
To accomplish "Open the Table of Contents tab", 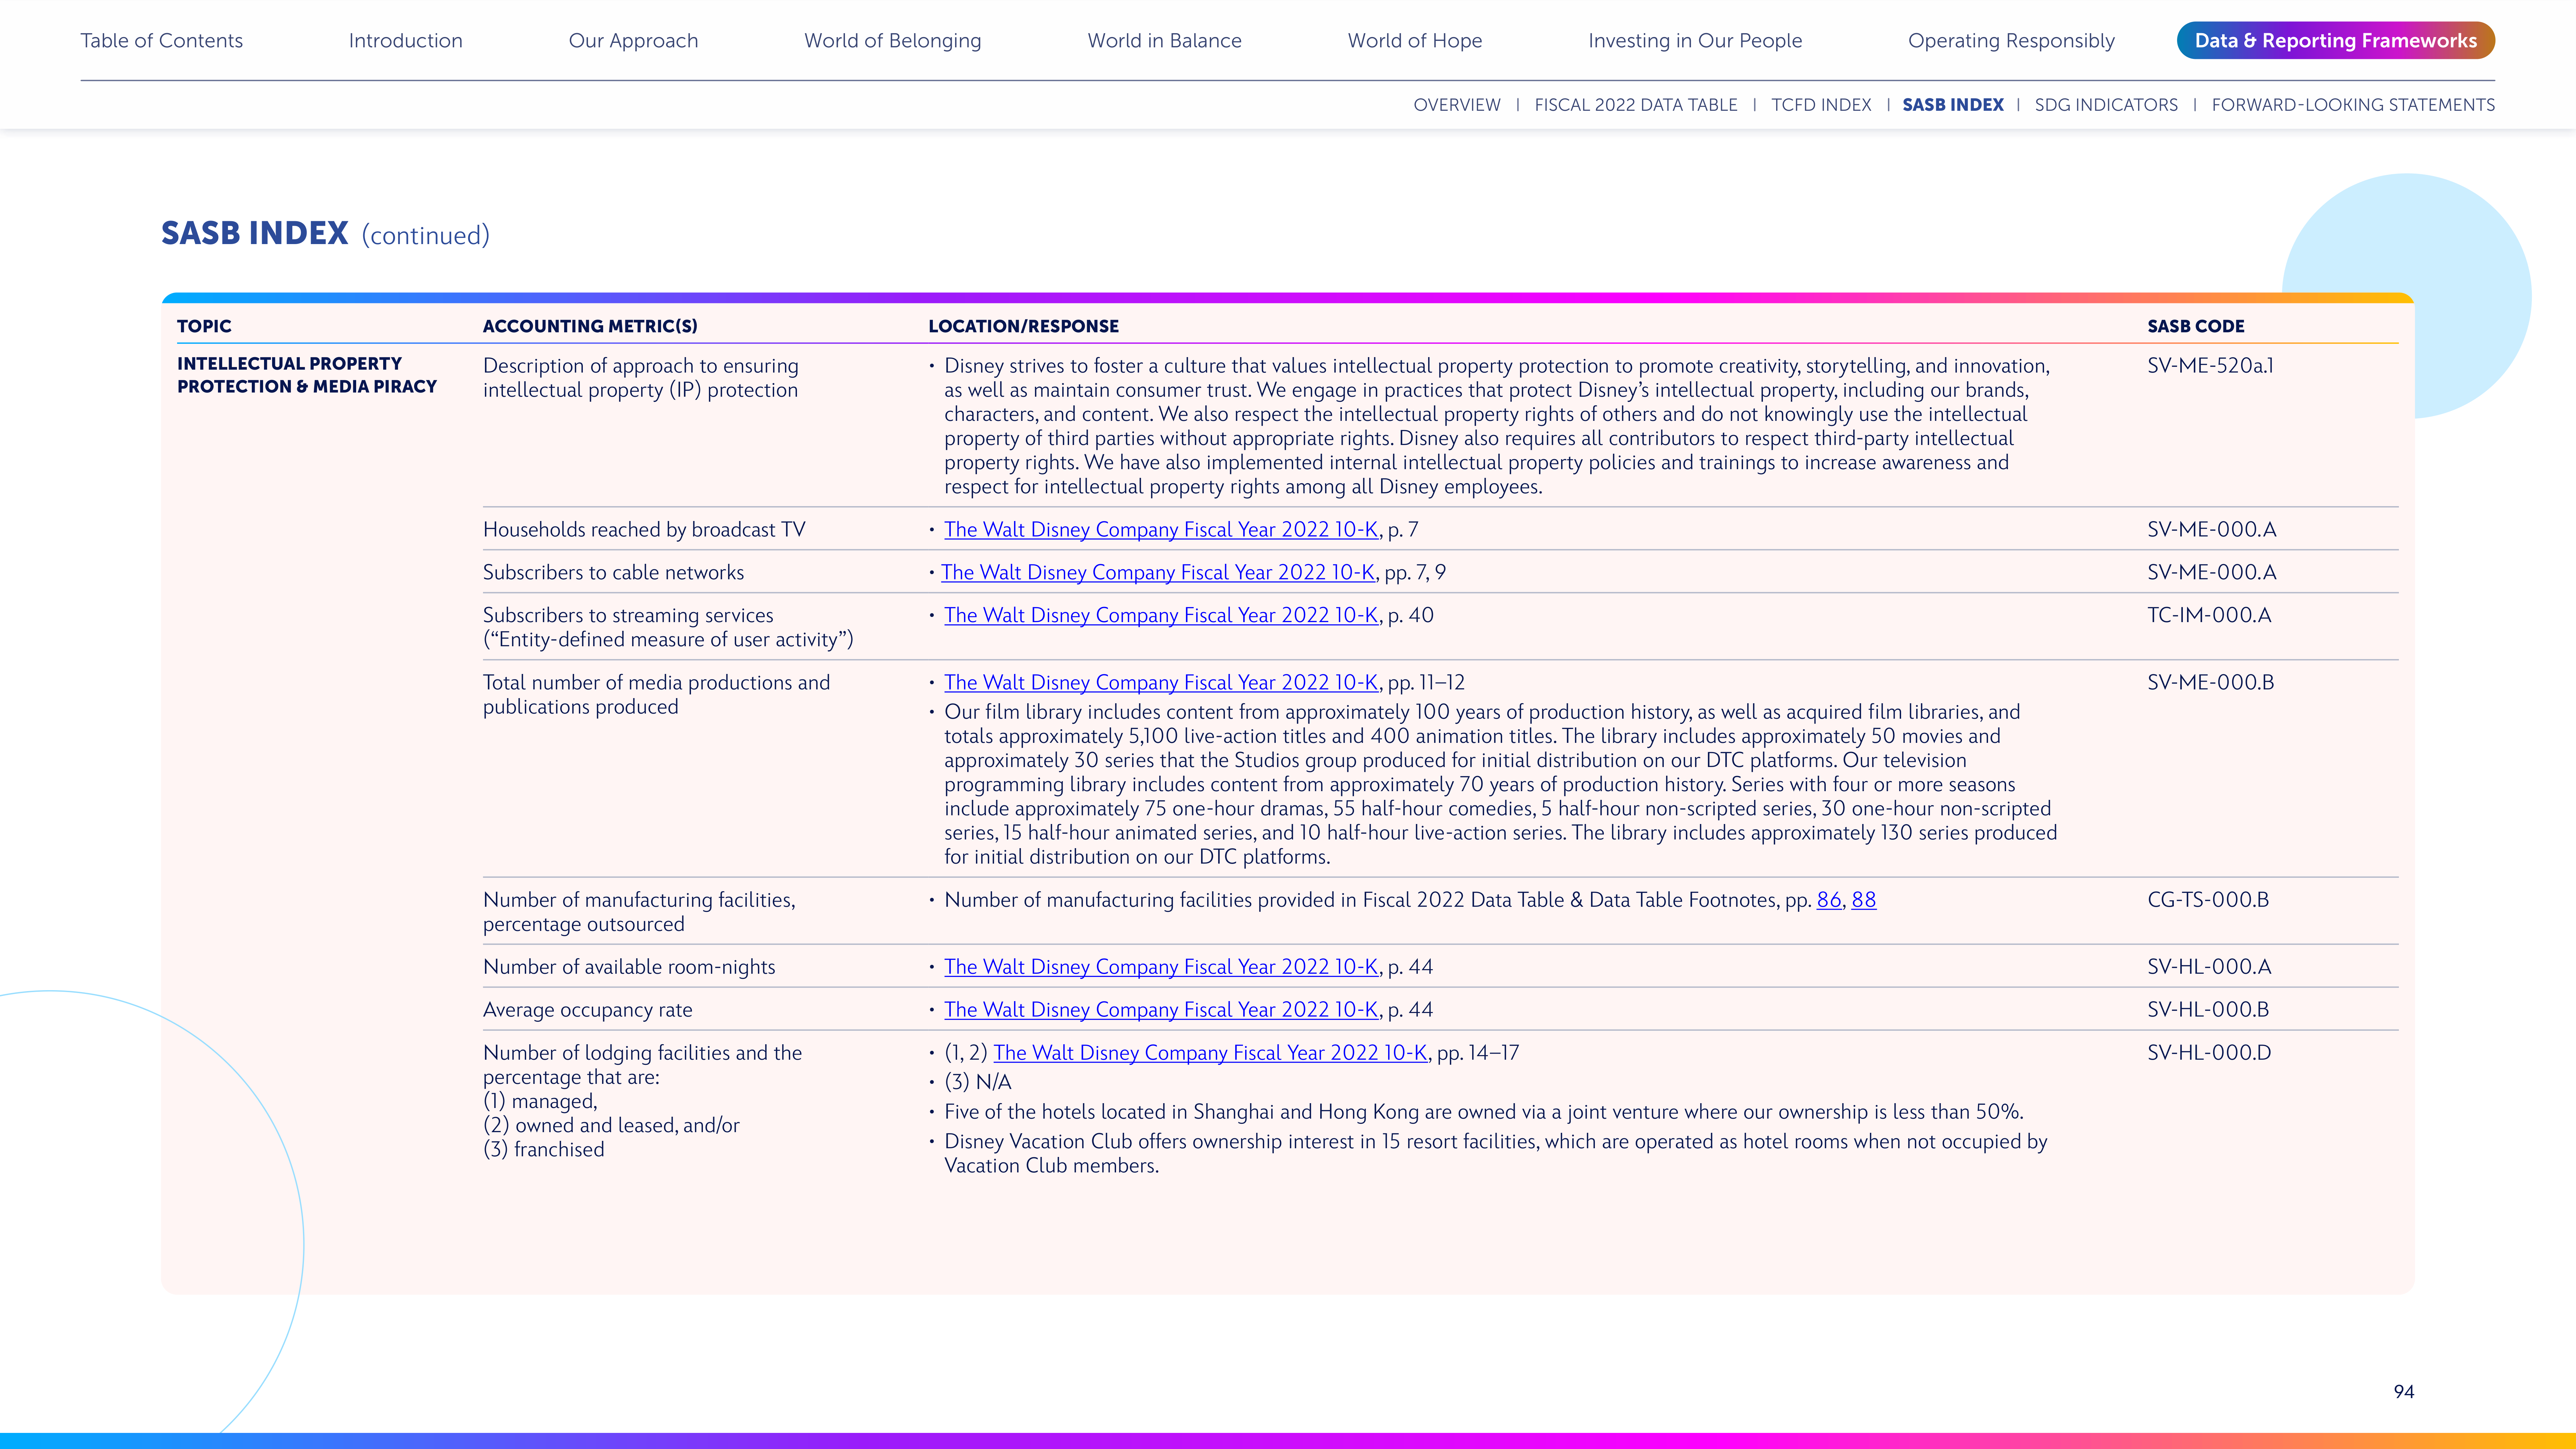I will tap(161, 41).
